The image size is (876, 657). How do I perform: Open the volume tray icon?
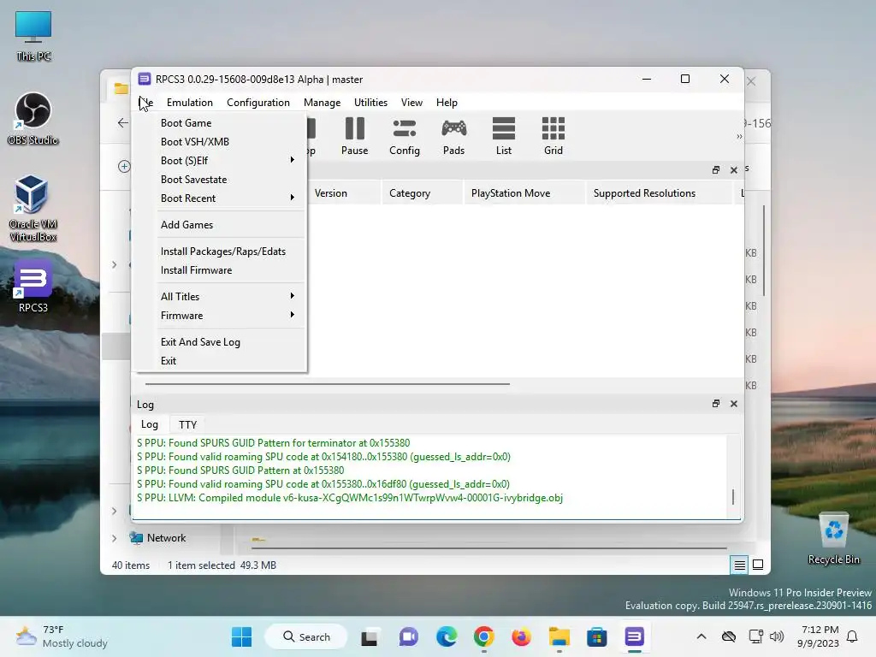coord(776,636)
